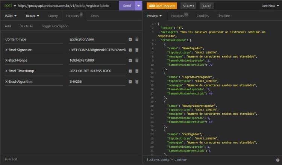Collapse the LogradouroPagador object at line 12
Viewport: 282px width, 165px height.
tap(155, 73)
